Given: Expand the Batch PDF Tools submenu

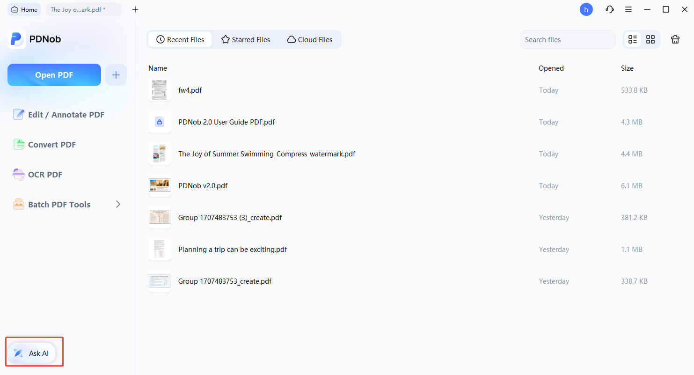Looking at the screenshot, I should [x=118, y=205].
